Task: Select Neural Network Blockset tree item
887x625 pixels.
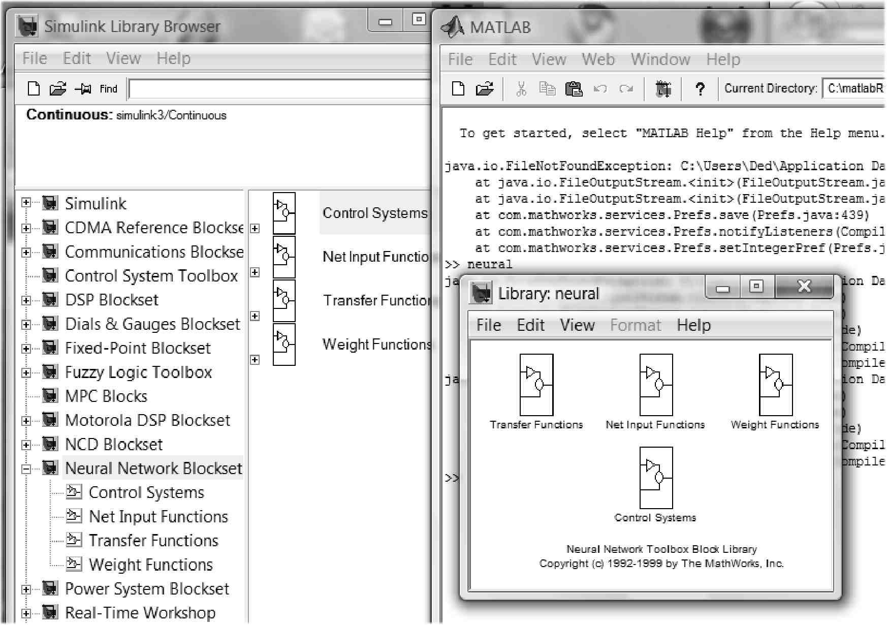Action: (153, 468)
